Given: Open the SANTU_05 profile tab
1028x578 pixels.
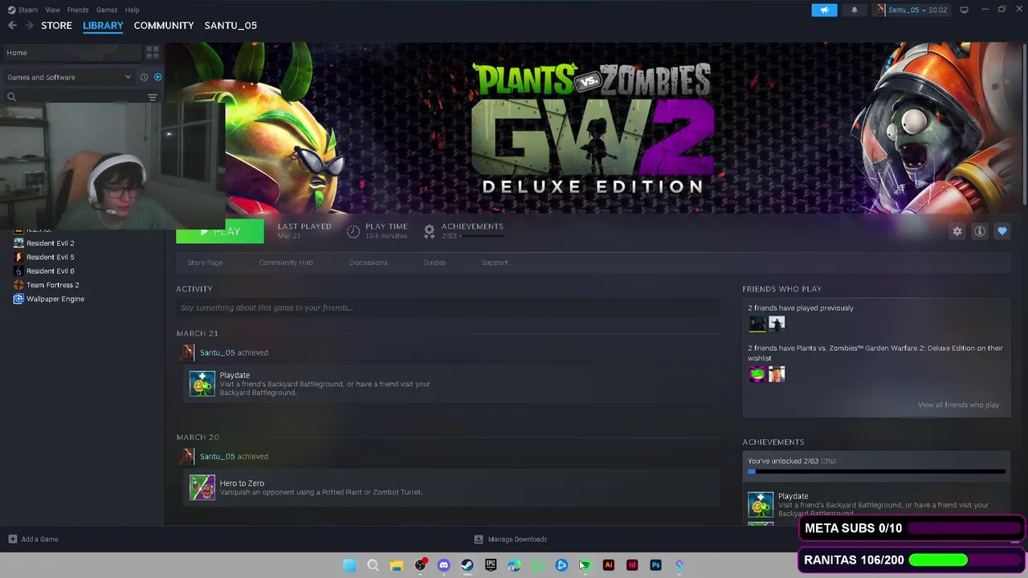Looking at the screenshot, I should tap(230, 26).
